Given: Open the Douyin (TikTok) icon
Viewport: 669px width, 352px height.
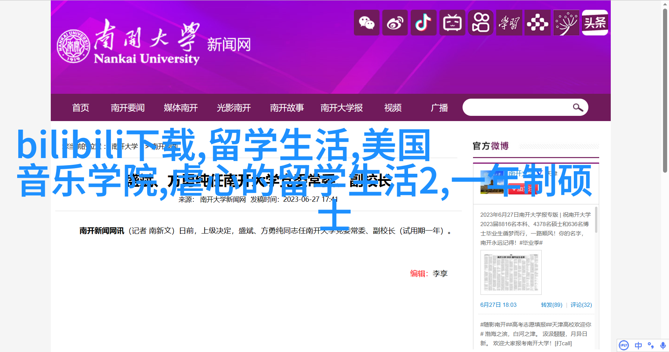Looking at the screenshot, I should click(424, 23).
